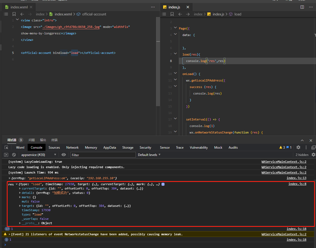Click the WAServiceMainContext.js:2 link on warning row
Screen dimensions: 316x248
pyautogui.click(x=284, y=234)
